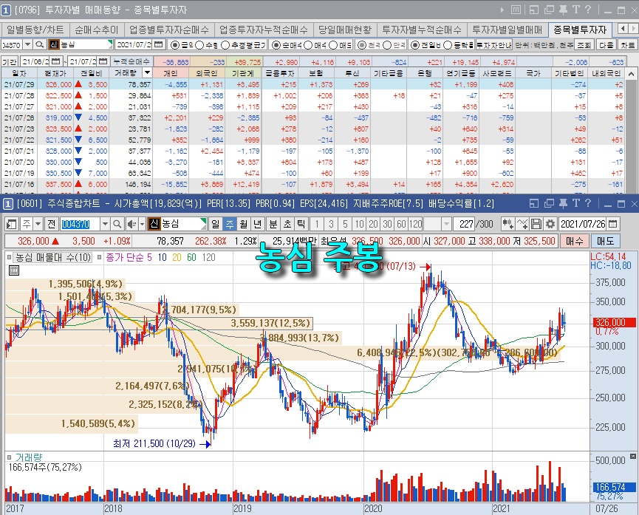
Task: Select 매도 radio button
Action: [333, 45]
